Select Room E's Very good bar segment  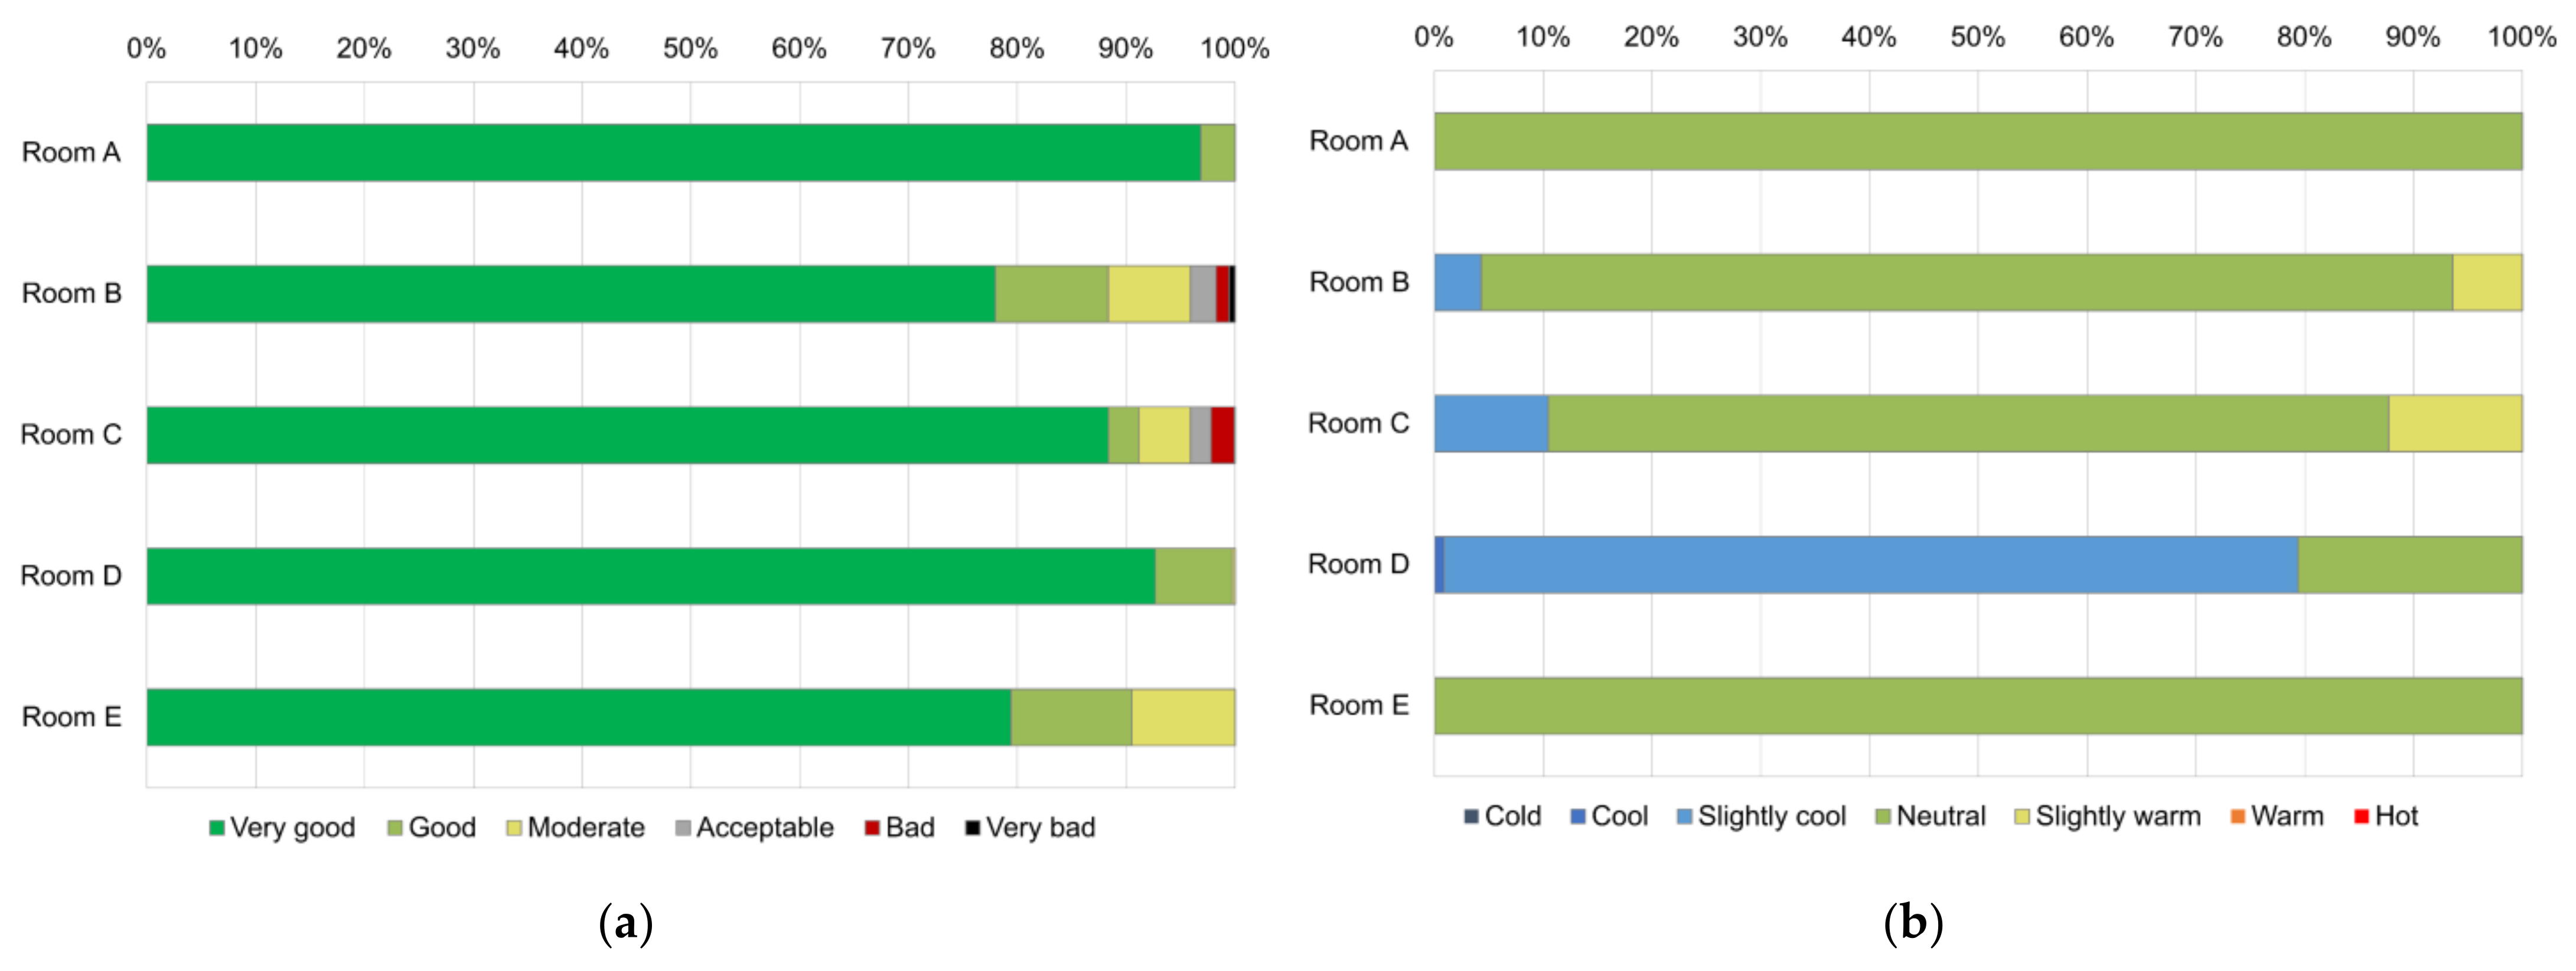[578, 717]
